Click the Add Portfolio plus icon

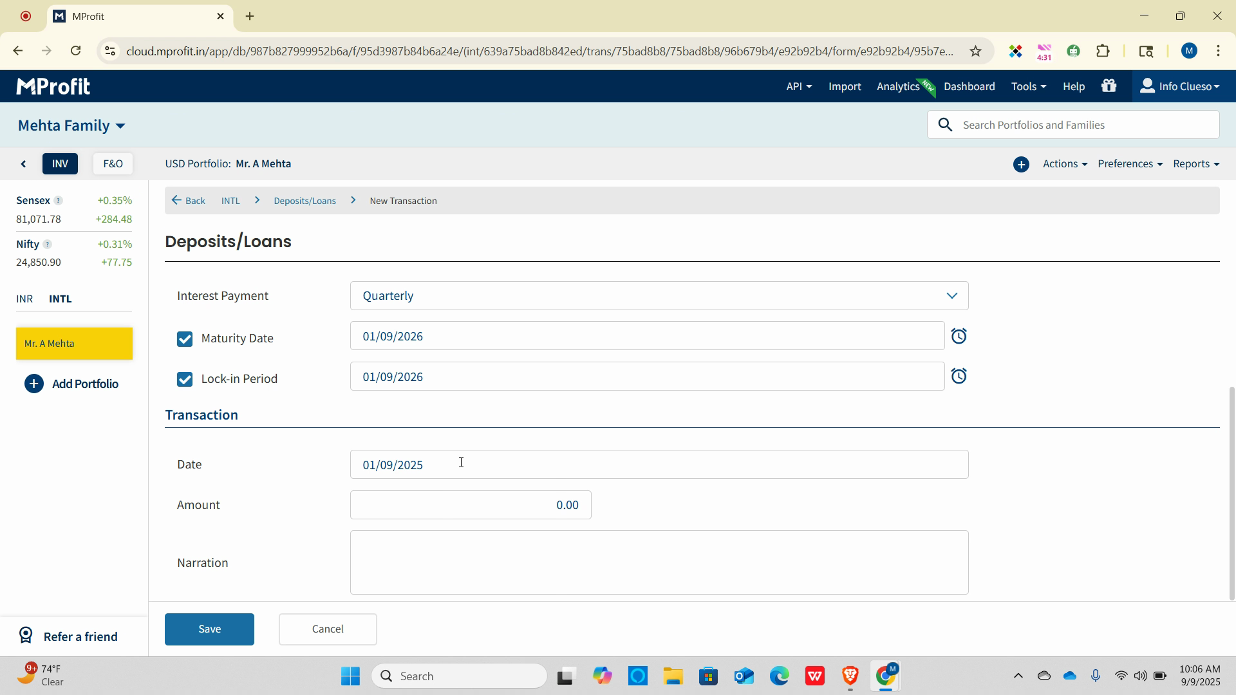[34, 384]
